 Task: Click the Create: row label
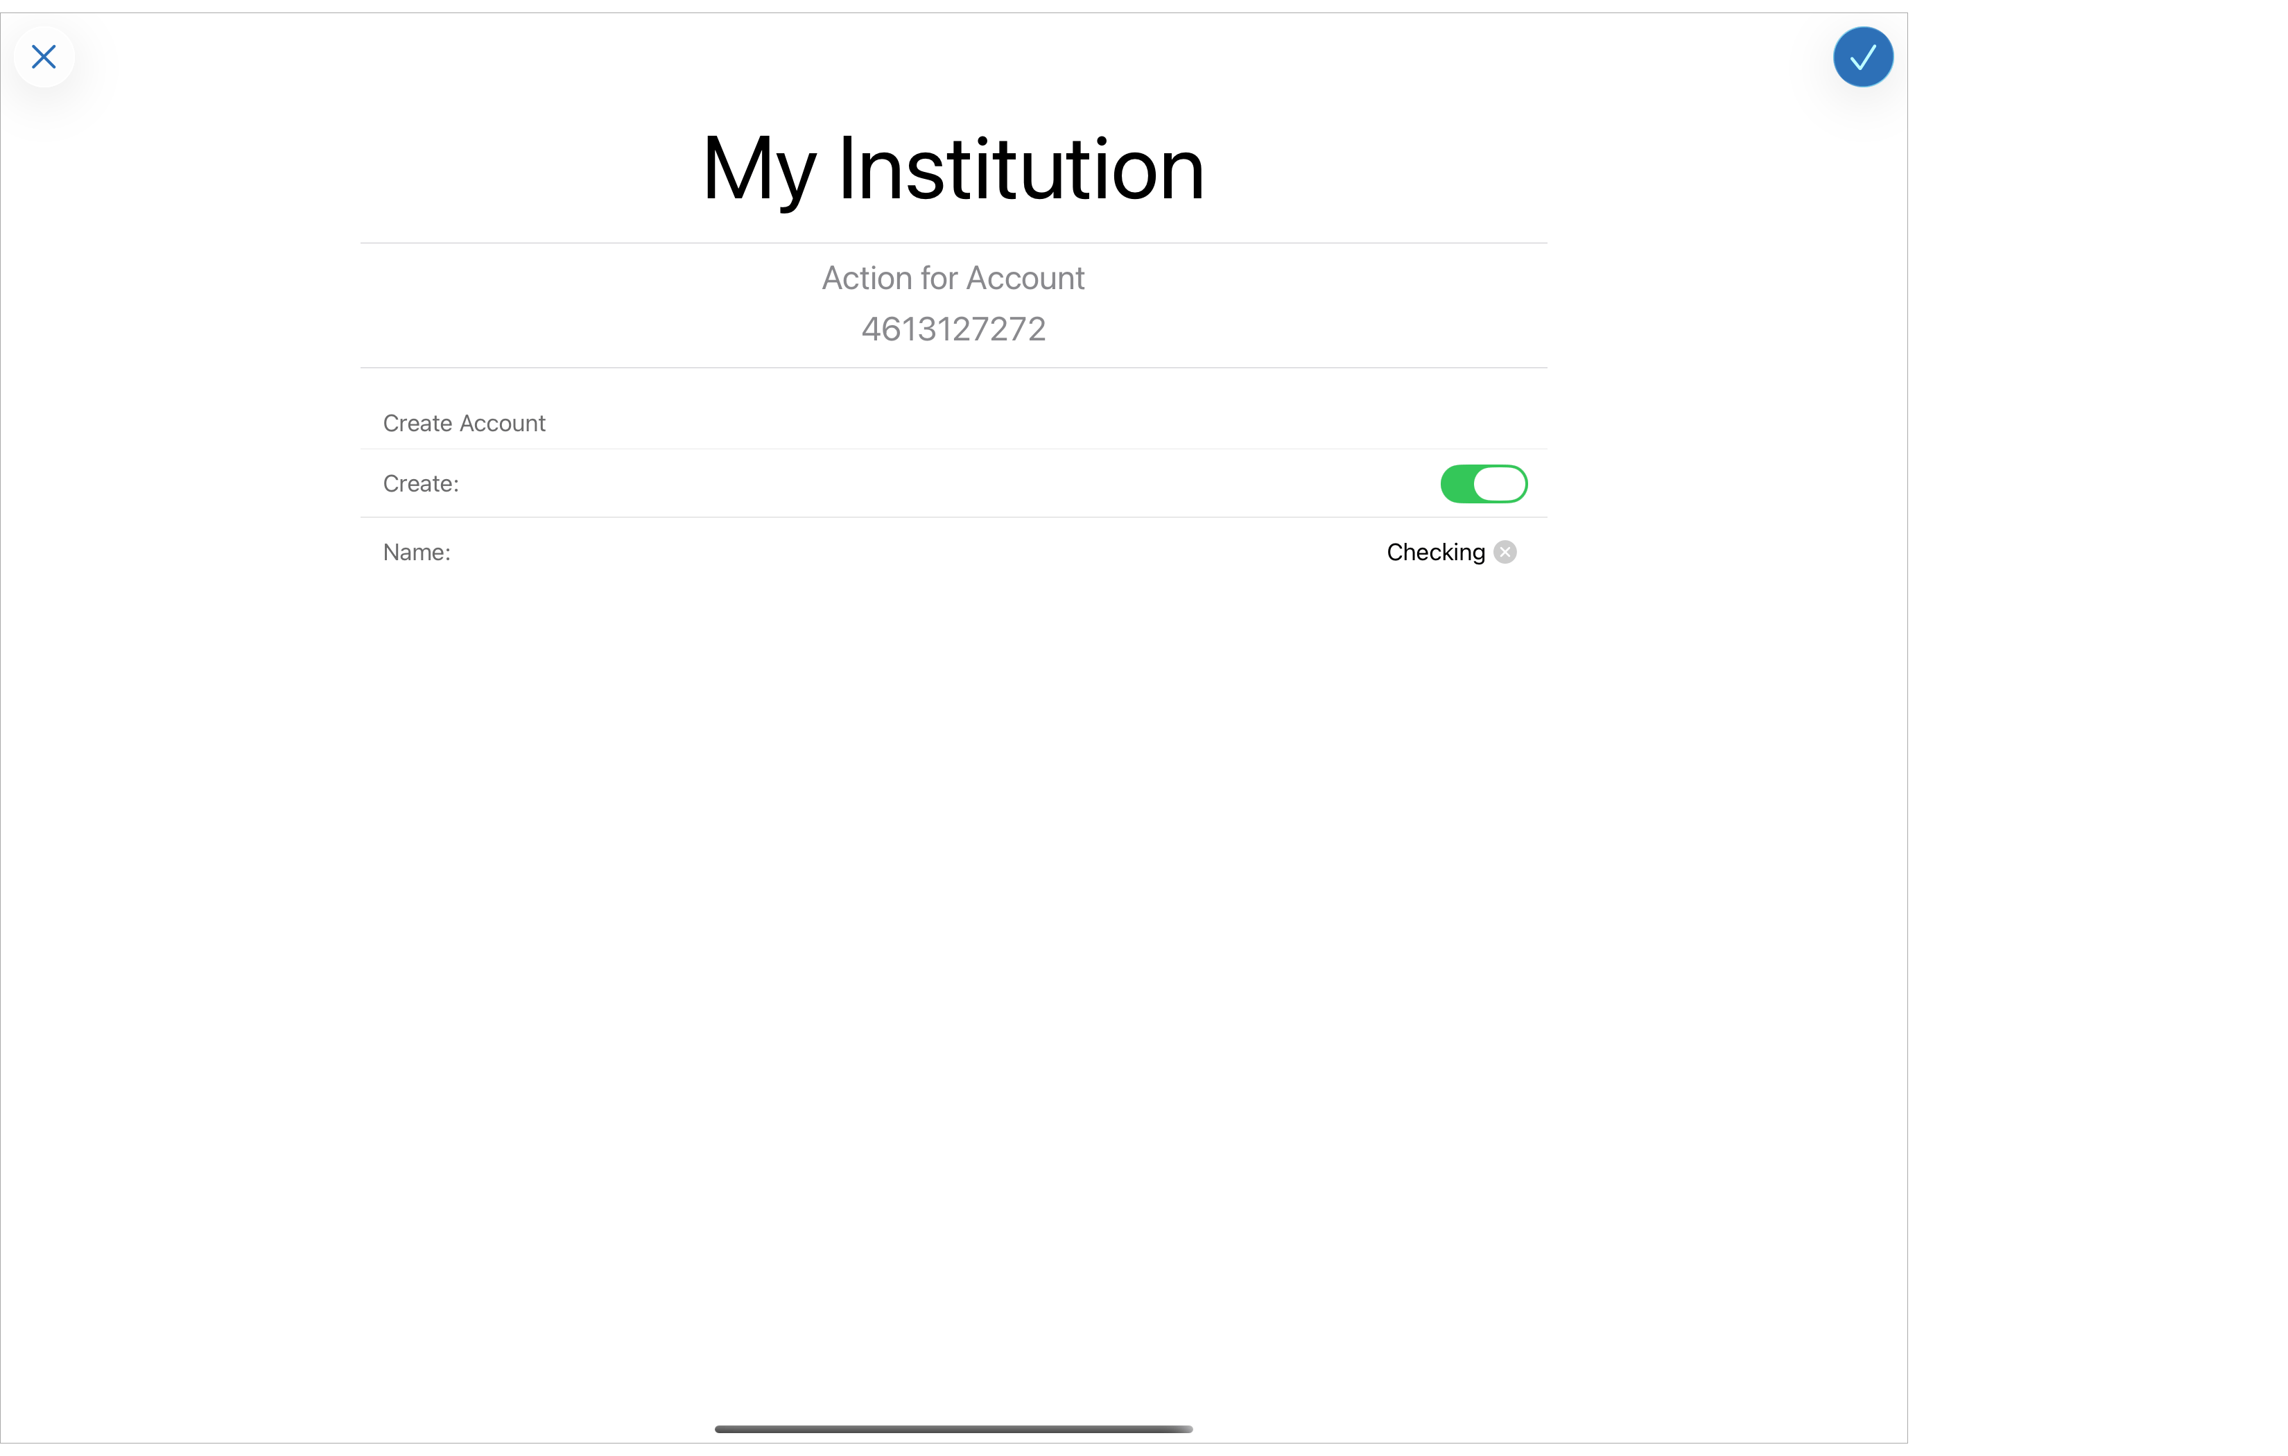[420, 484]
